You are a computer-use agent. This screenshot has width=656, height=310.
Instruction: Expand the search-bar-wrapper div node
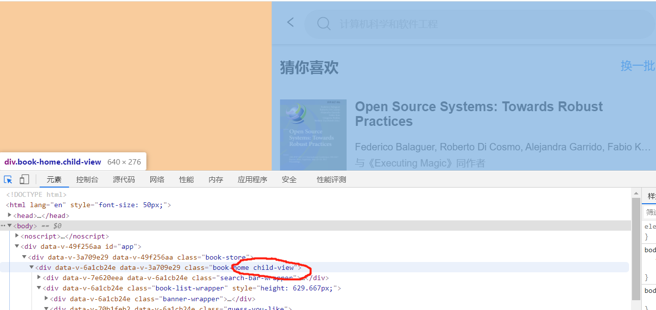38,278
